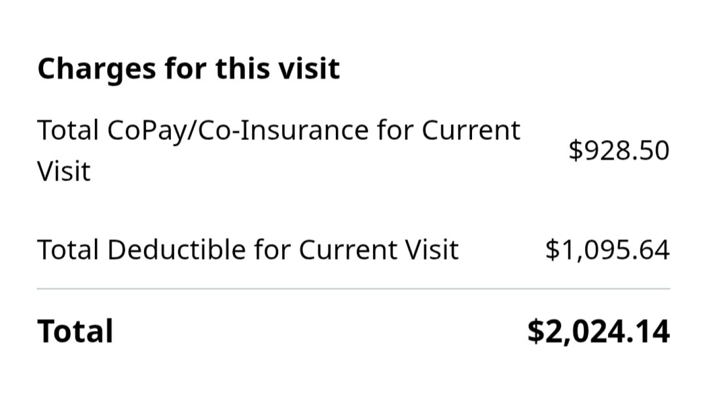Click the word "Charges" in the heading
This screenshot has height=397, width=707.
97,68
